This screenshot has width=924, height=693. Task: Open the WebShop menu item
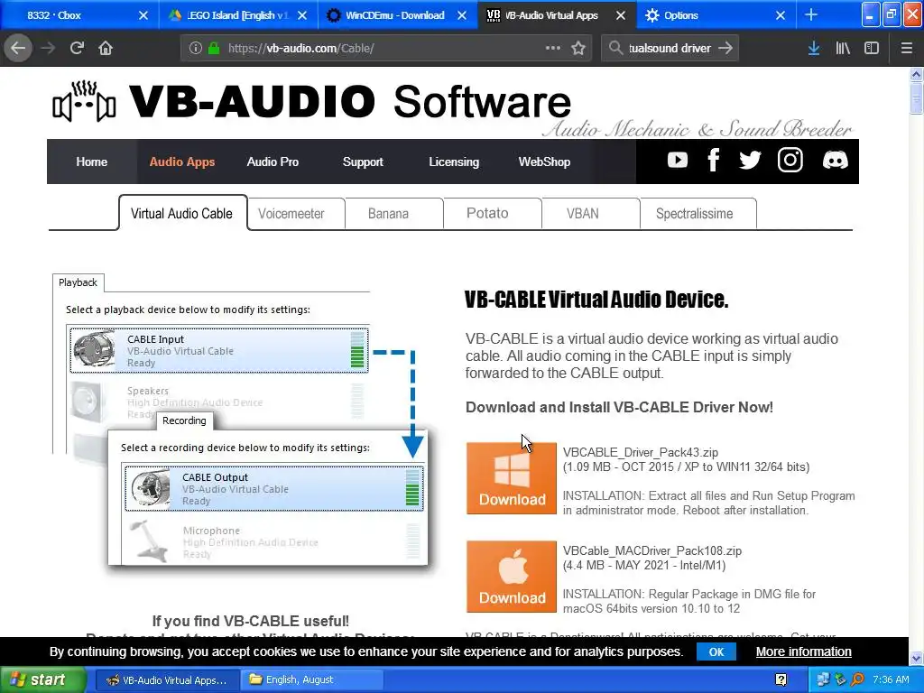click(x=544, y=162)
